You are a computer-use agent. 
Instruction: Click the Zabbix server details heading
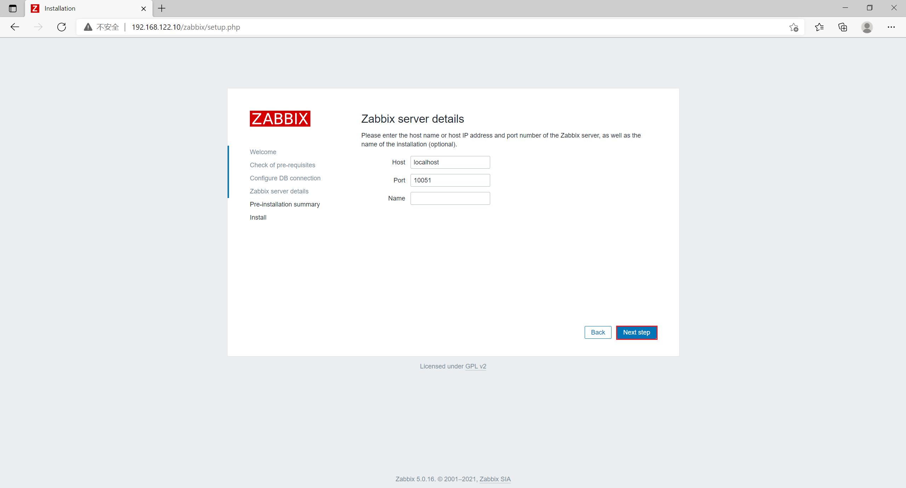[413, 119]
